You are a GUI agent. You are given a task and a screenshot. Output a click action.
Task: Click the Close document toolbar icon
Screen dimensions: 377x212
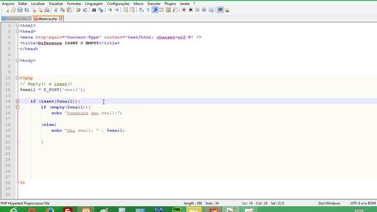34,10
